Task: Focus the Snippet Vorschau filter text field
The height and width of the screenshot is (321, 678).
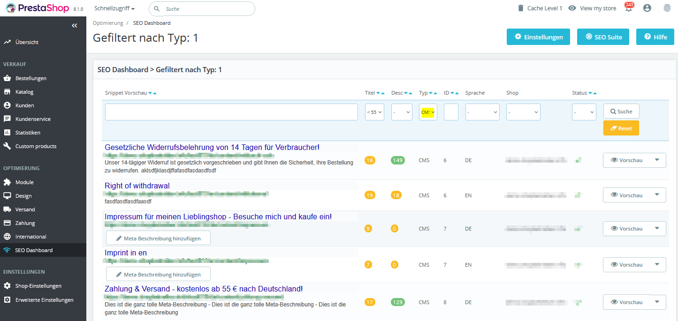Action: pyautogui.click(x=231, y=112)
